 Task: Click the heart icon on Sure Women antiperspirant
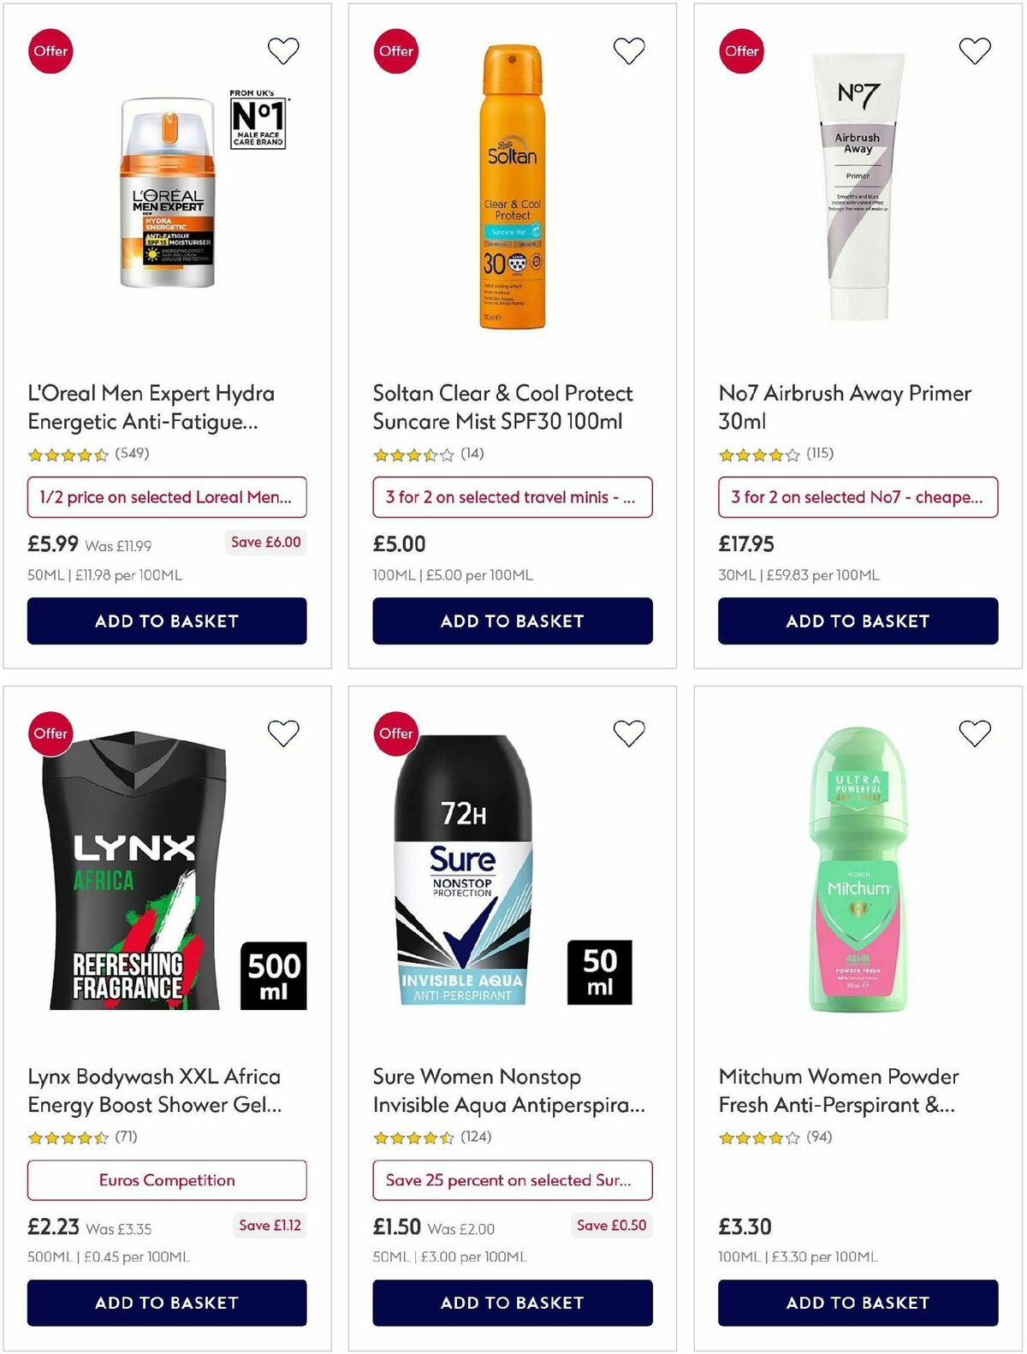[630, 733]
